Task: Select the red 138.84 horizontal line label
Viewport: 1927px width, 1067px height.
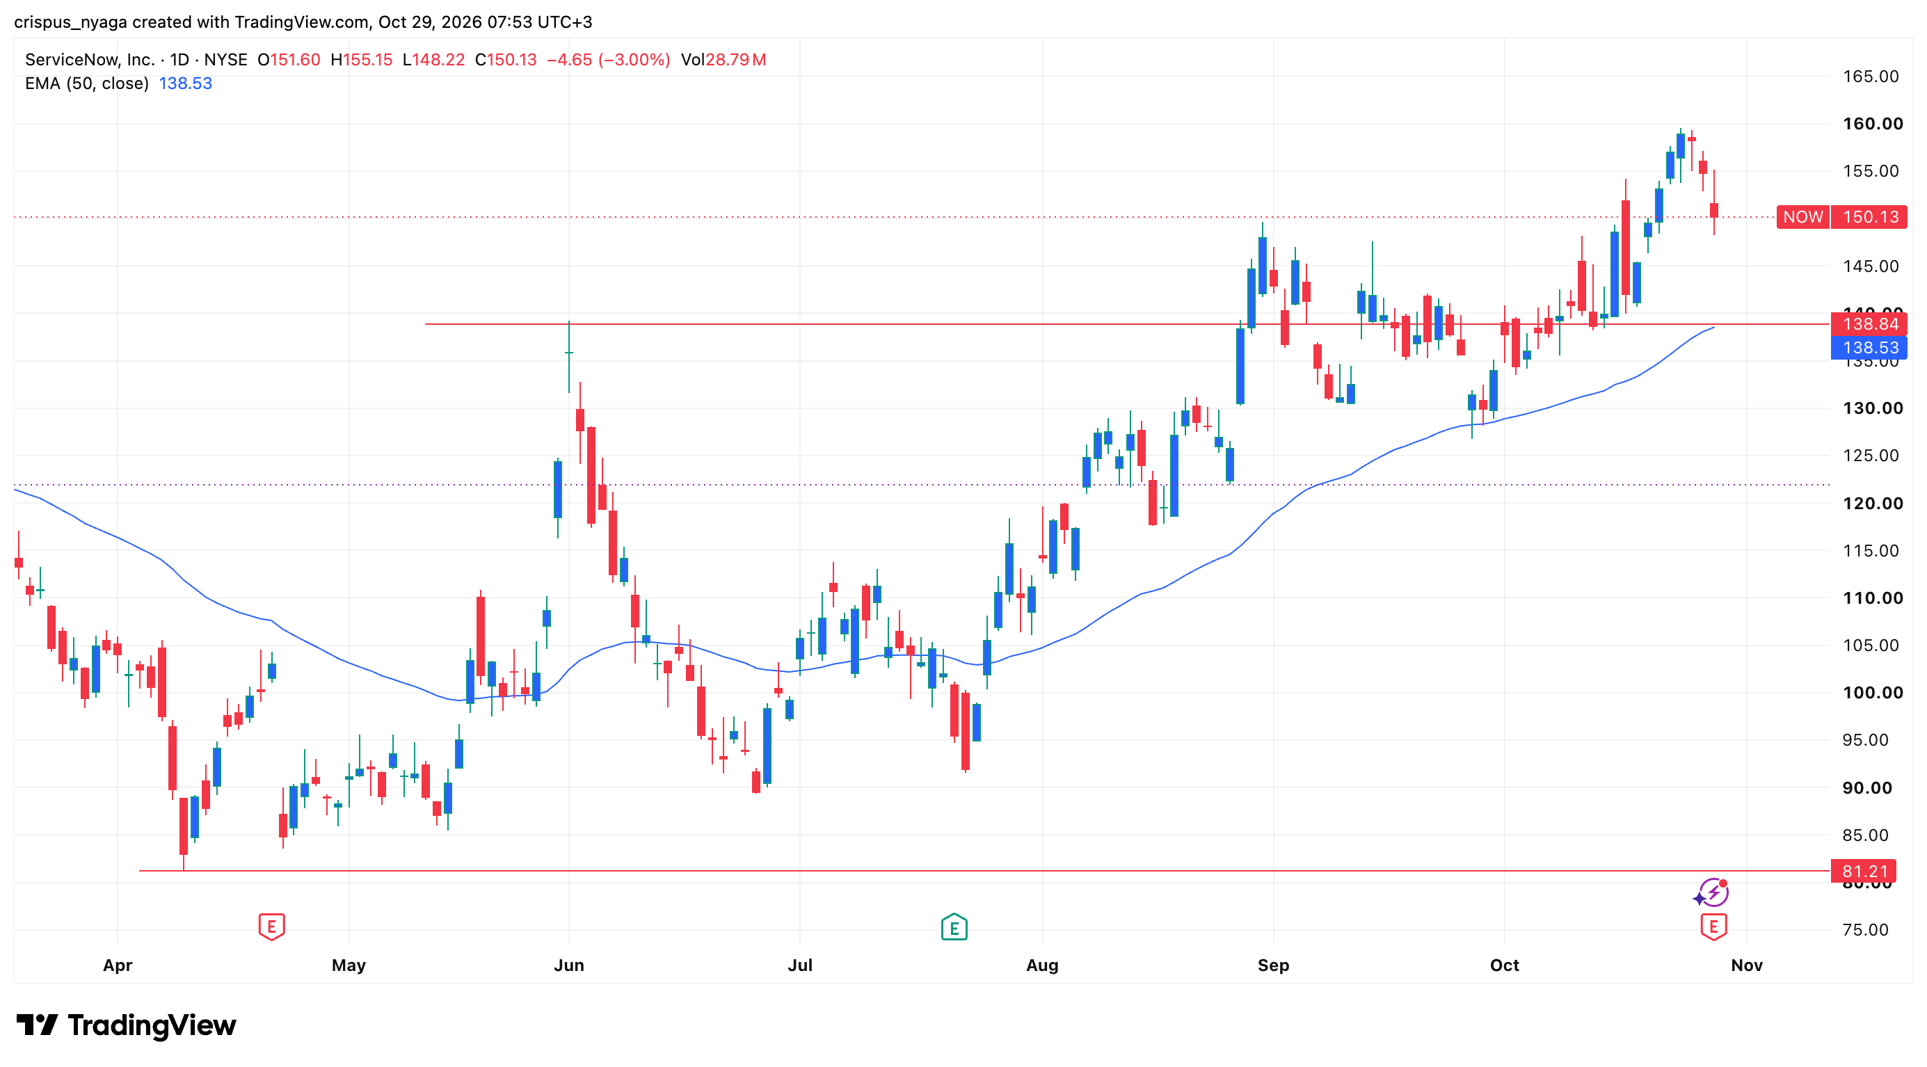Action: tap(1869, 323)
